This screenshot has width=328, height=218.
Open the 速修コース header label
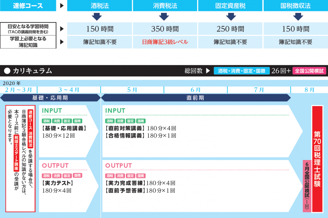28,6
